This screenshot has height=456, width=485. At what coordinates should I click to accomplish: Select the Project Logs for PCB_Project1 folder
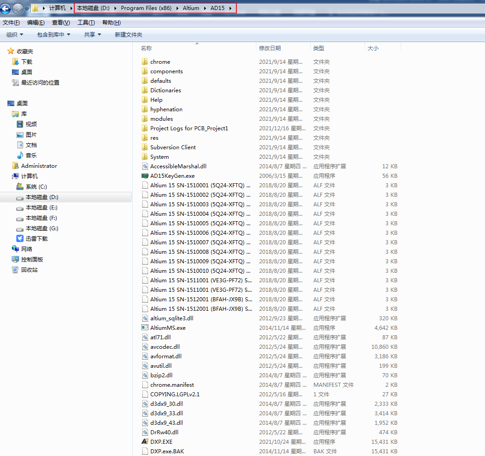(x=189, y=128)
